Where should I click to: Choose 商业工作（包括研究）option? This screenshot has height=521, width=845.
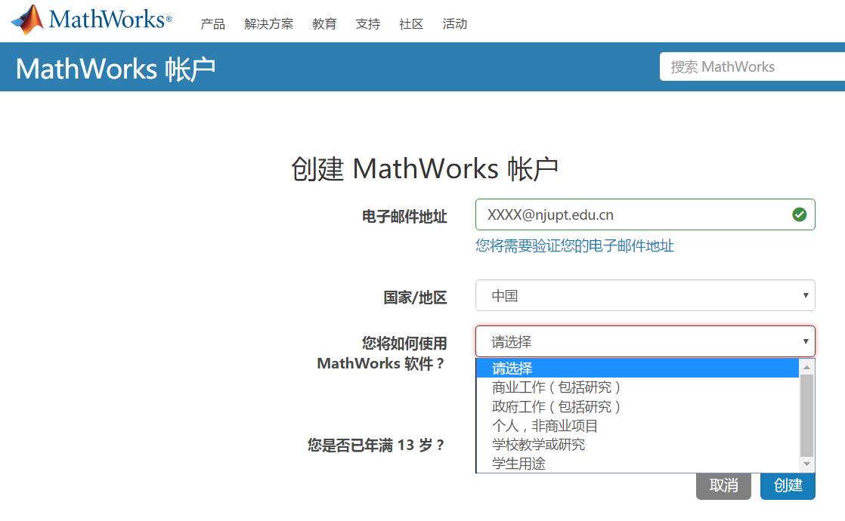click(637, 387)
